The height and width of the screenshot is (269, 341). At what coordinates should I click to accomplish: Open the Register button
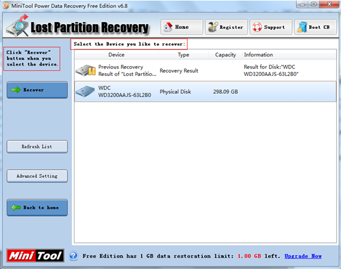click(226, 27)
